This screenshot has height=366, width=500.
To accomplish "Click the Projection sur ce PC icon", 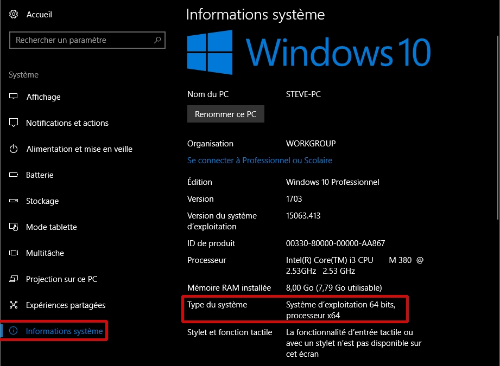I will point(14,279).
